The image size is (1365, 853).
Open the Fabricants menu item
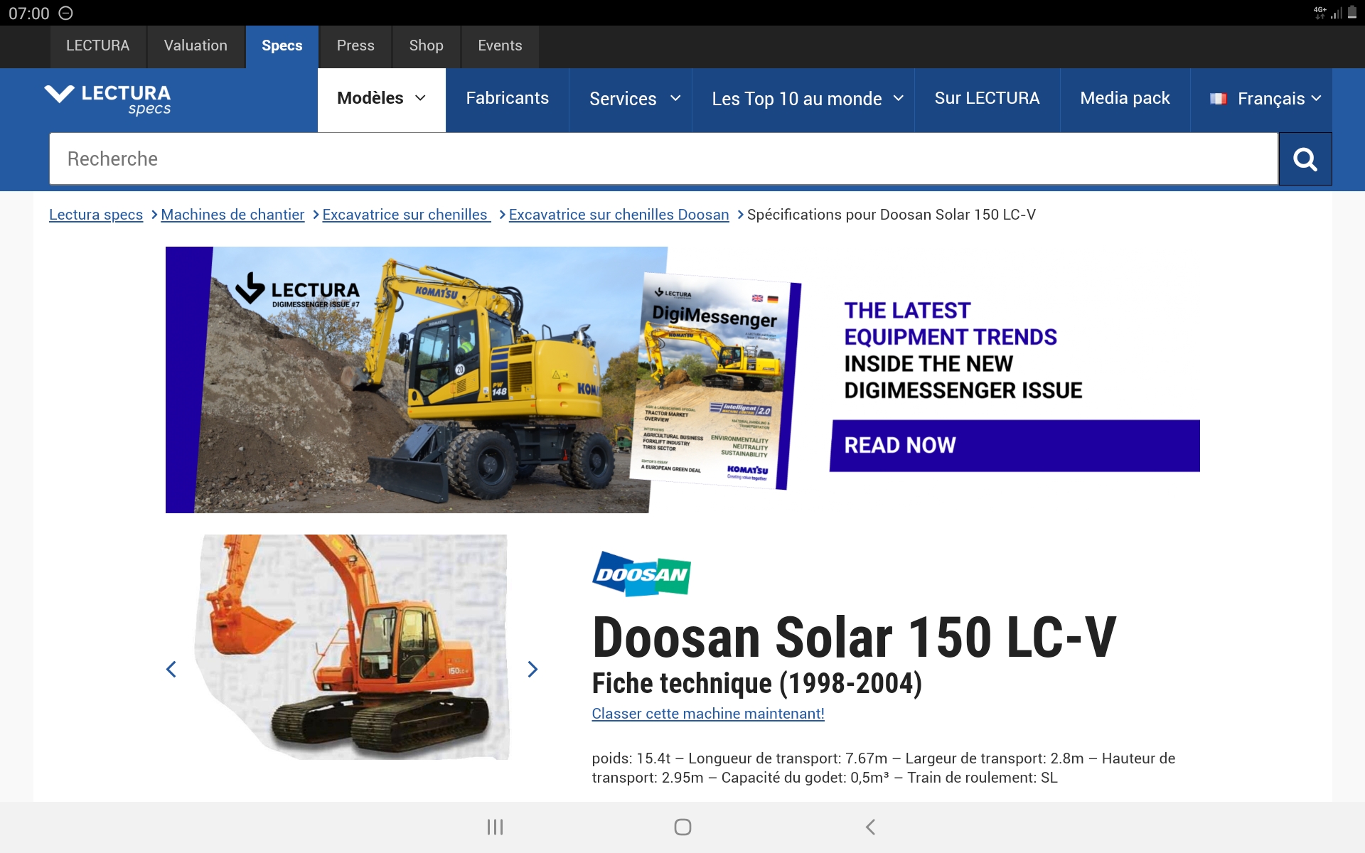click(x=508, y=99)
